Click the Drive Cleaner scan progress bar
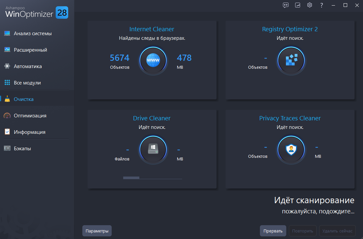This screenshot has width=363, height=239. pyautogui.click(x=153, y=178)
